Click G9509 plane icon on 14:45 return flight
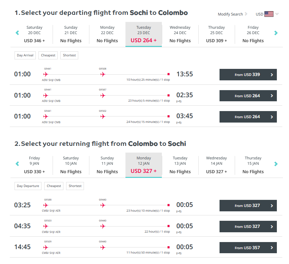 pos(46,247)
